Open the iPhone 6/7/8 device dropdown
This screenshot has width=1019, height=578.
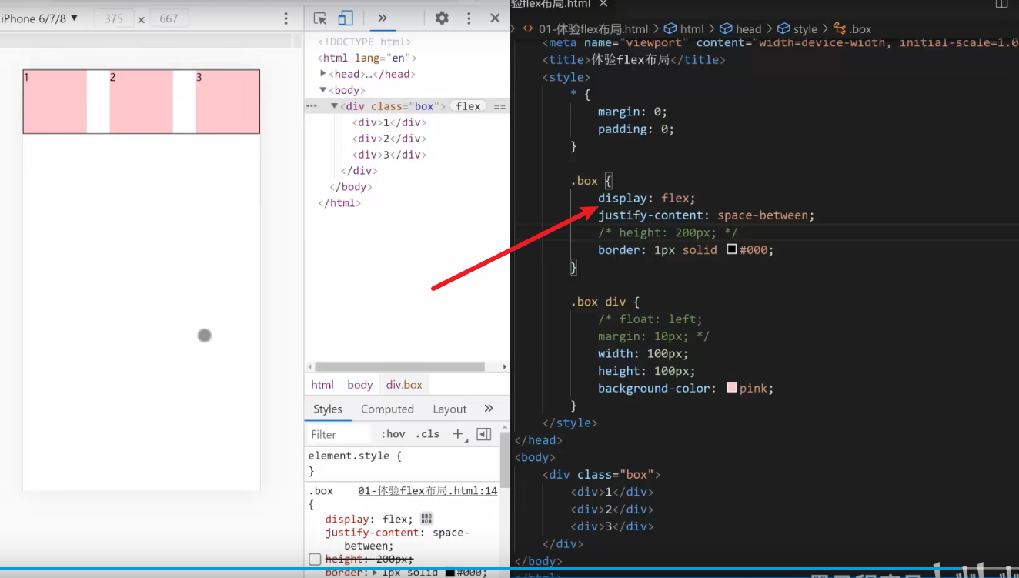pyautogui.click(x=39, y=18)
